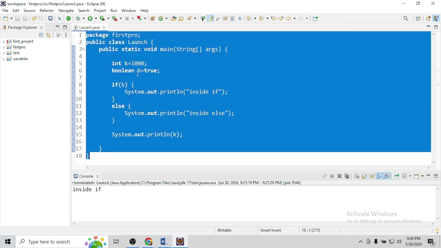Click the green power Launch icon
Image resolution: width=441 pixels, height=248 pixels.
coord(69,19)
